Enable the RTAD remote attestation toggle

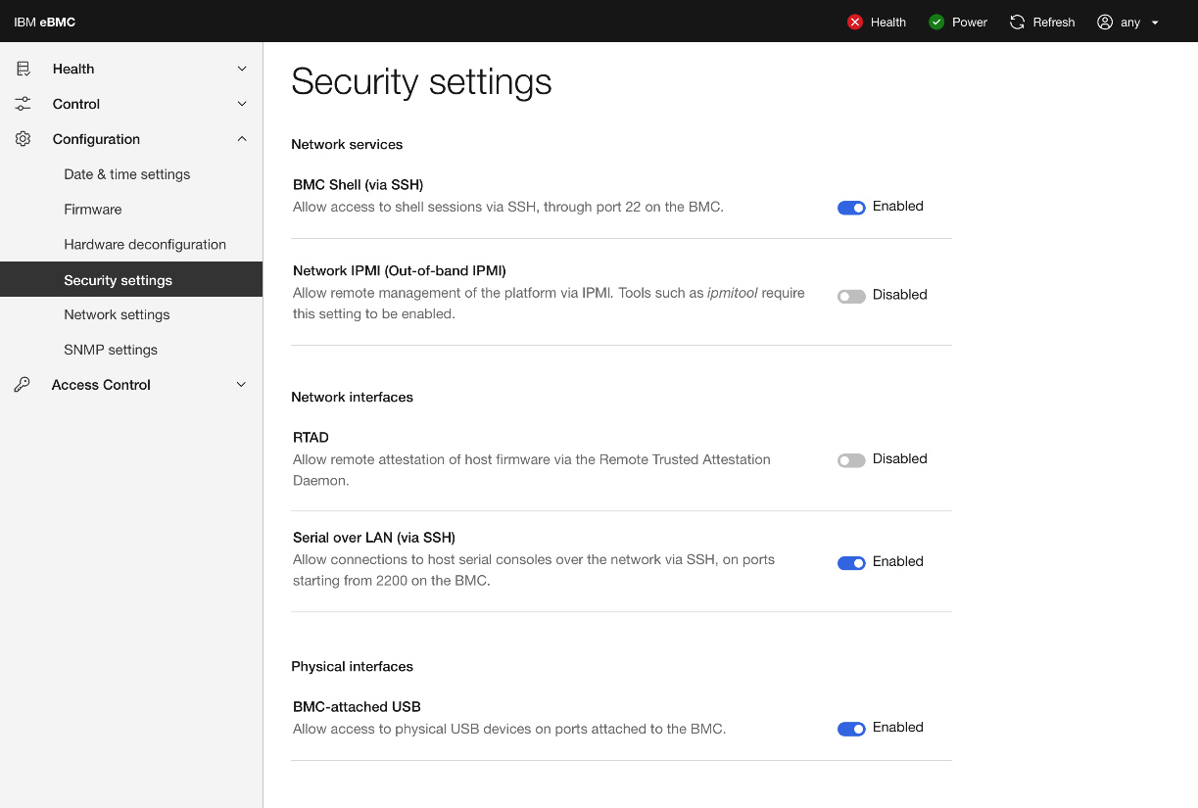click(x=851, y=459)
